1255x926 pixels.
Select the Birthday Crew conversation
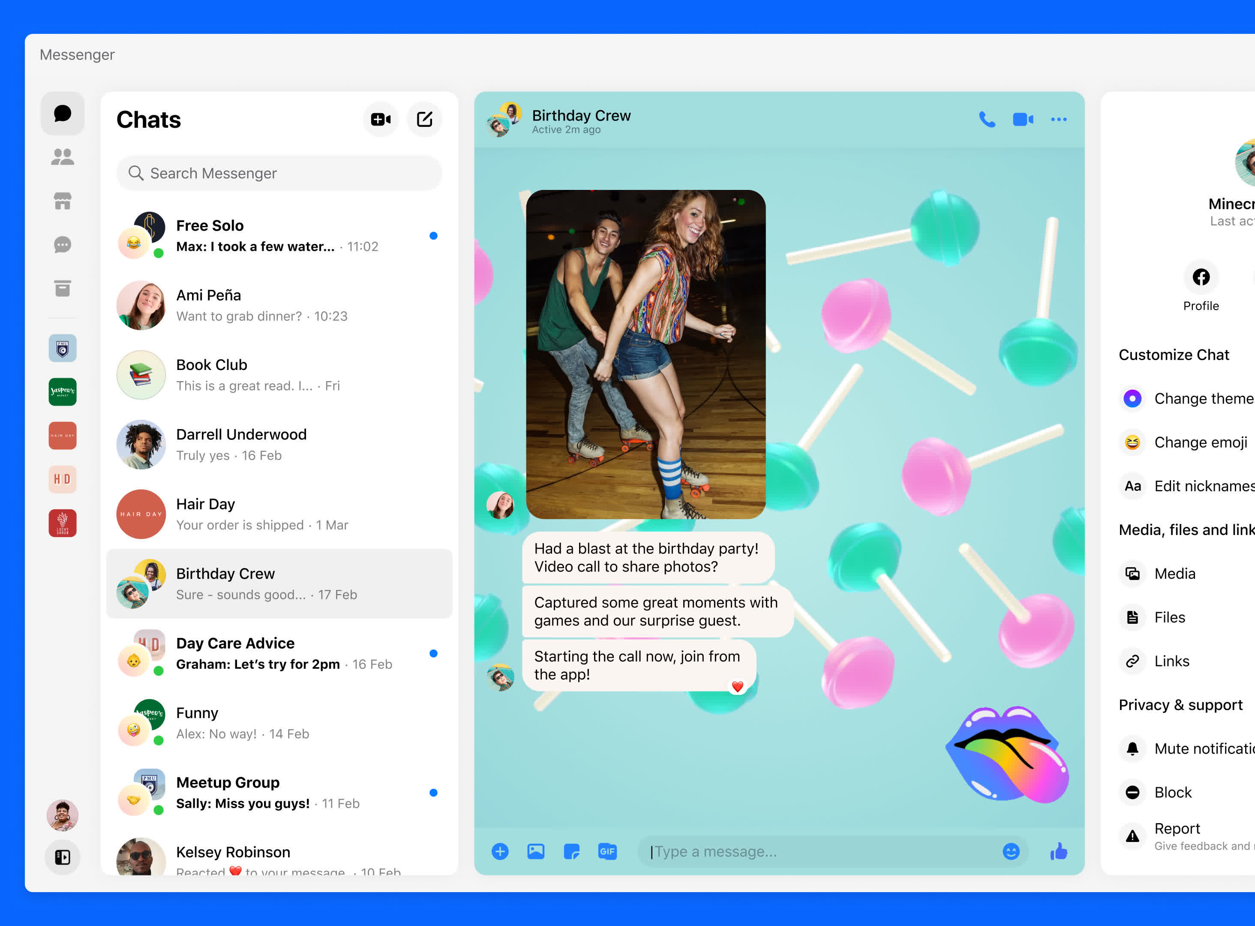tap(279, 583)
